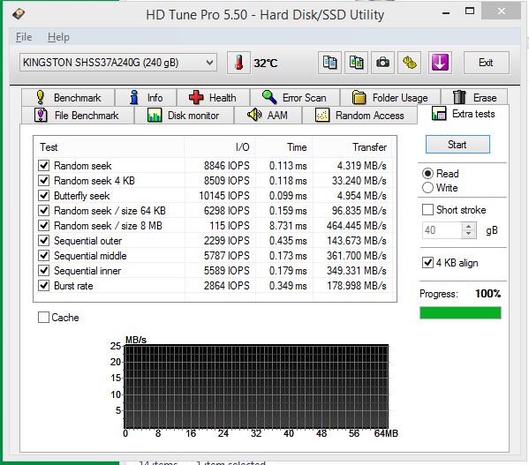Uncheck Sequential inner test
529x465 pixels.
coord(44,271)
